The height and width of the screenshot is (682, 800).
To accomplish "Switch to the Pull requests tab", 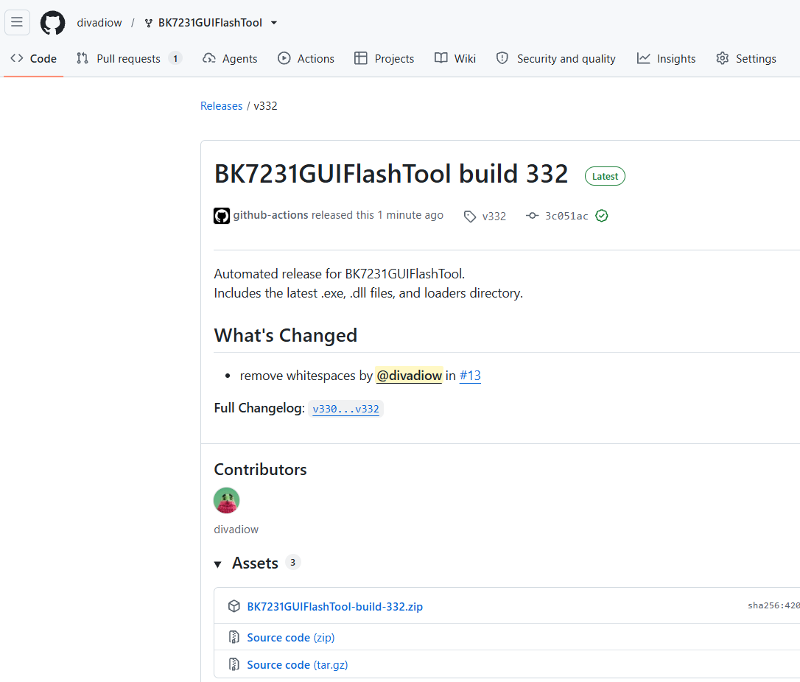I will (x=129, y=59).
